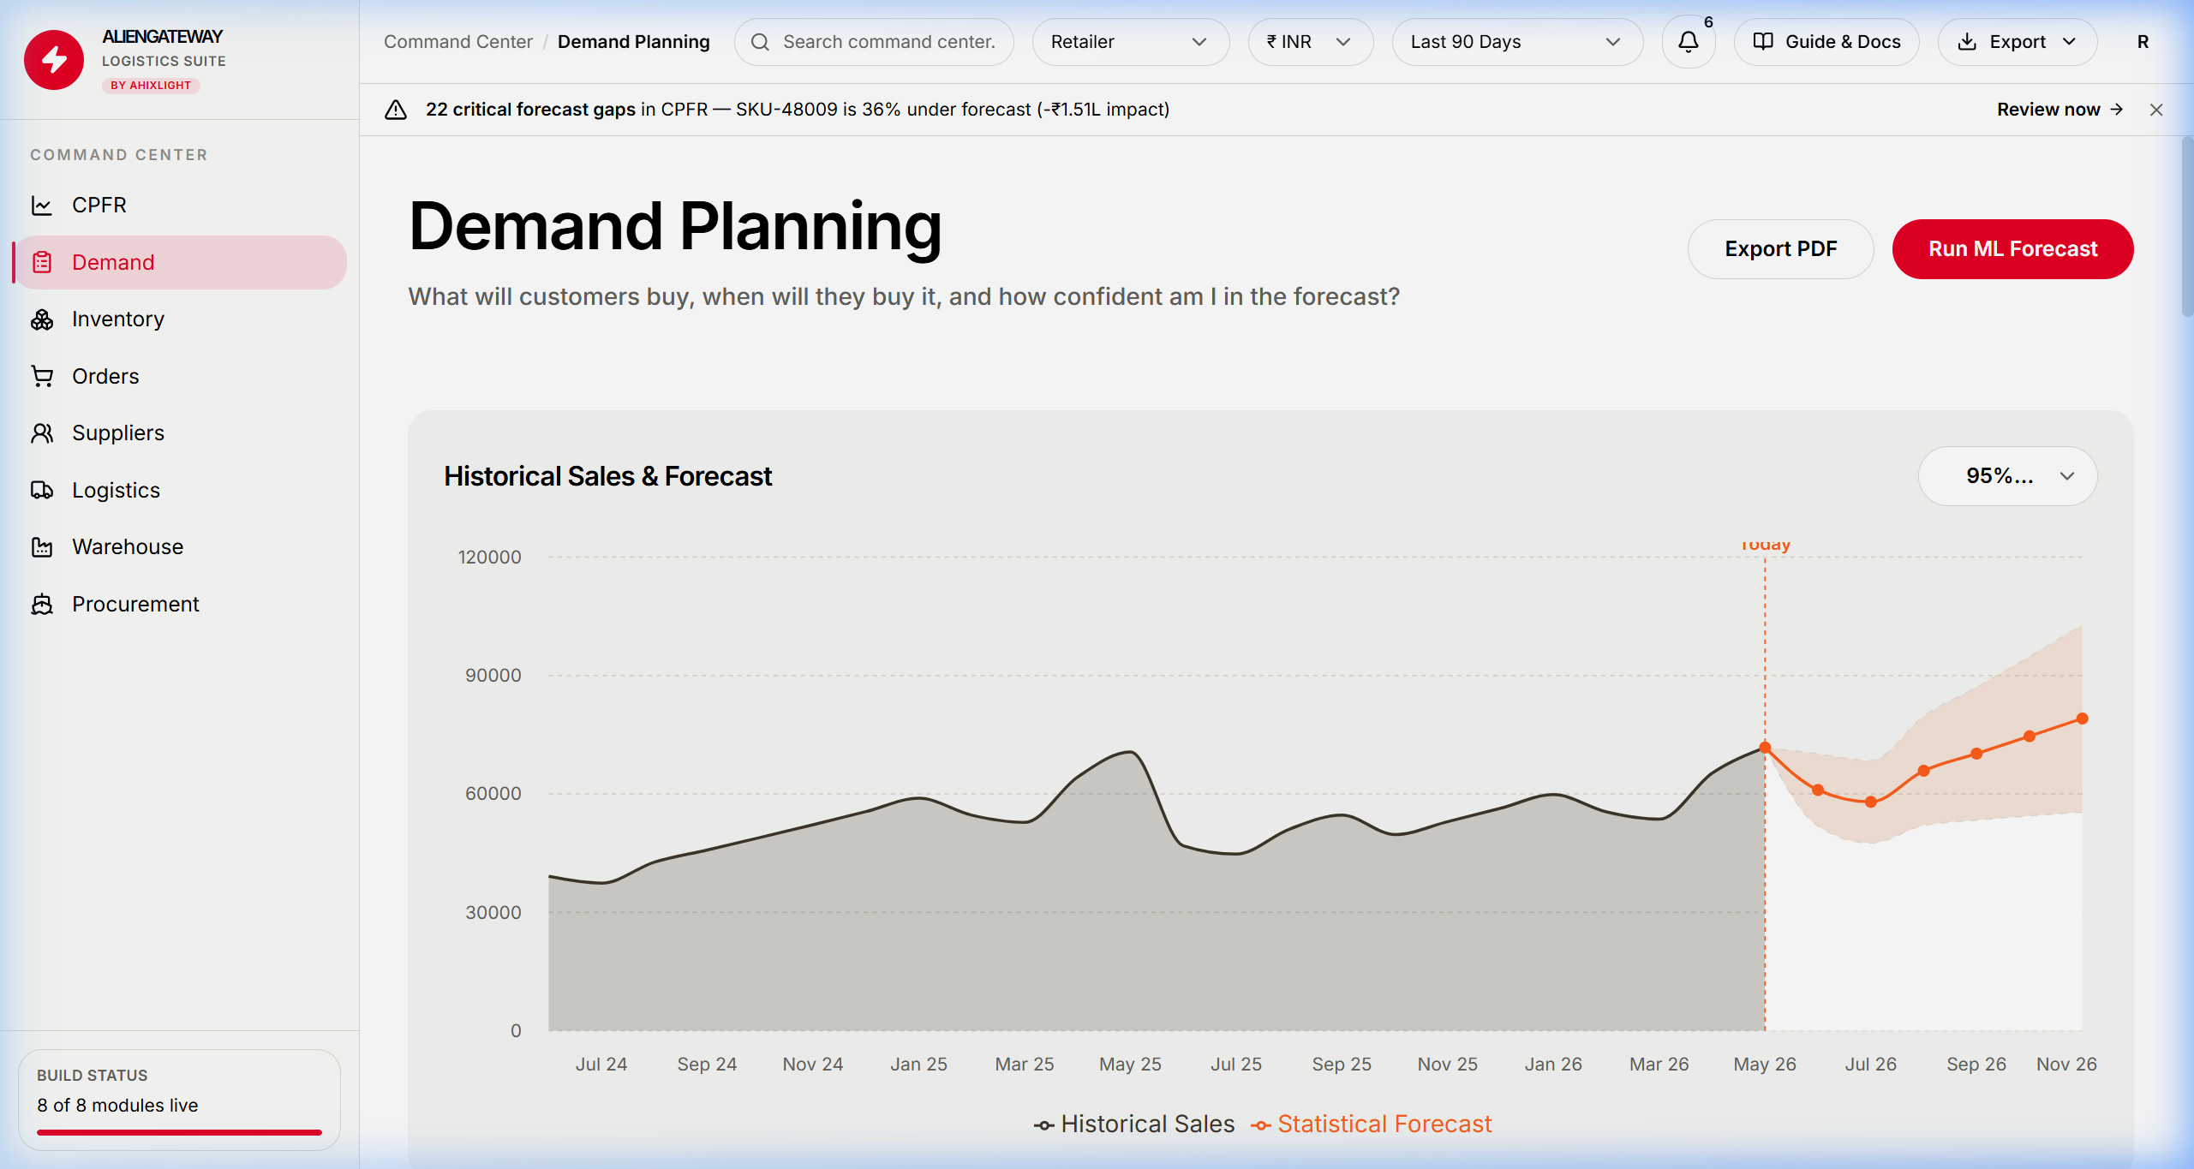Image resolution: width=2194 pixels, height=1169 pixels.
Task: Click the Logistics truck icon
Action: coord(42,490)
